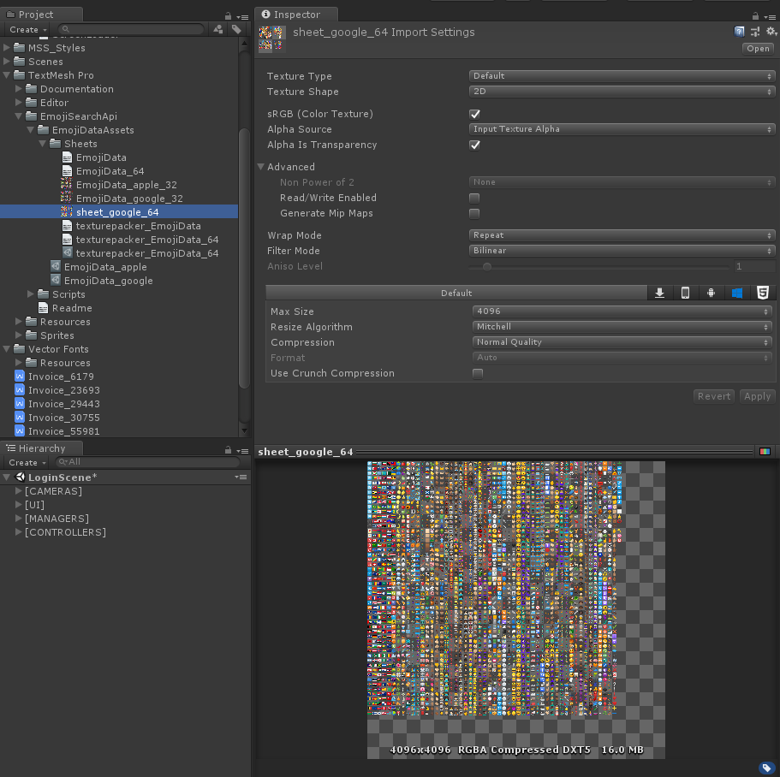Disable sRGB (Color Texture)
The height and width of the screenshot is (777, 780).
[474, 113]
